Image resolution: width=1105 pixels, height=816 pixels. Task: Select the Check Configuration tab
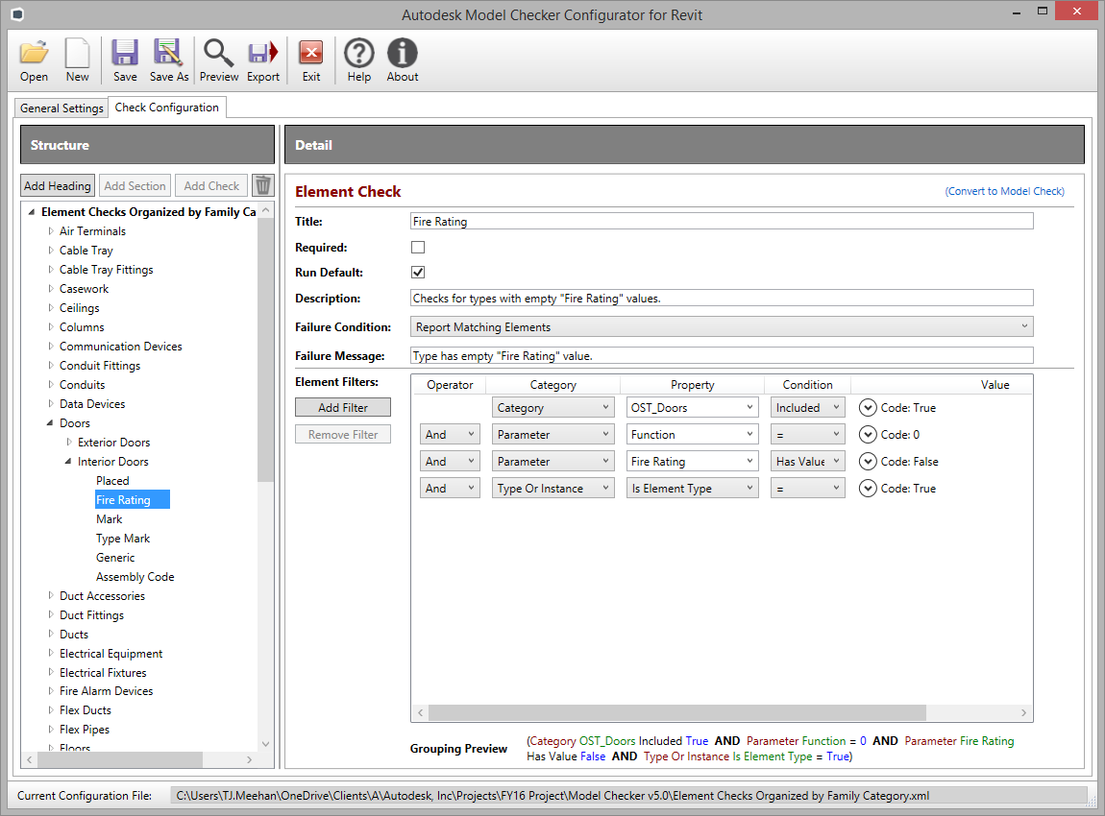tap(166, 108)
